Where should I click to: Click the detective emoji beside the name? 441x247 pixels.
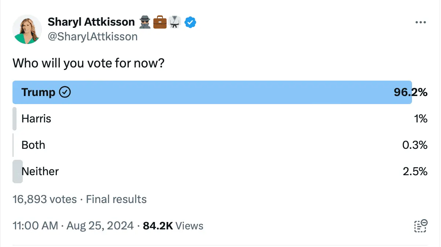point(145,22)
